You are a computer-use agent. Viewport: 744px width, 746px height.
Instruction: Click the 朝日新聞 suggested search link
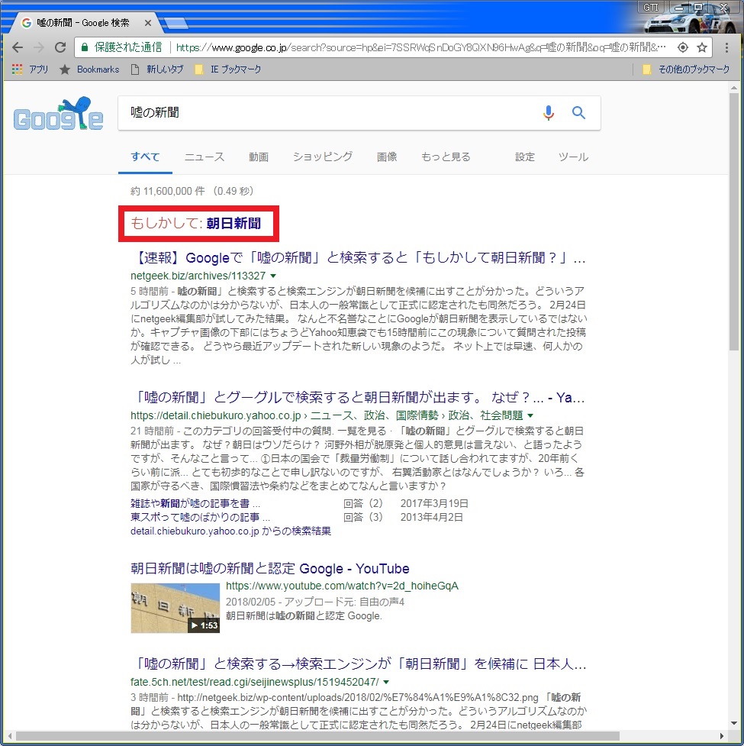(x=234, y=224)
